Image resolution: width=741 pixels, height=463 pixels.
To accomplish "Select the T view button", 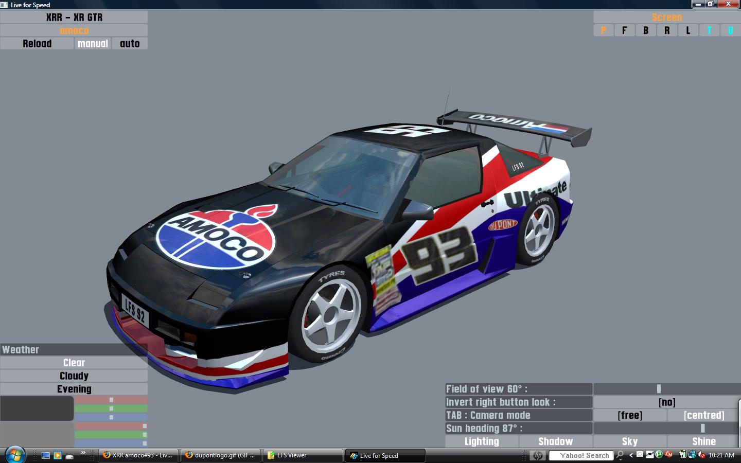I will pos(709,30).
